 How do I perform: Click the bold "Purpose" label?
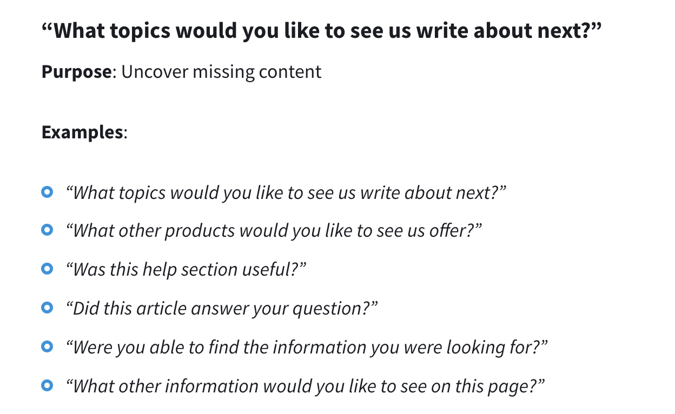pos(76,72)
